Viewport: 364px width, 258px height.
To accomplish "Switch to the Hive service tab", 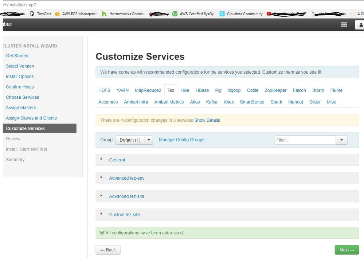I will (x=185, y=90).
